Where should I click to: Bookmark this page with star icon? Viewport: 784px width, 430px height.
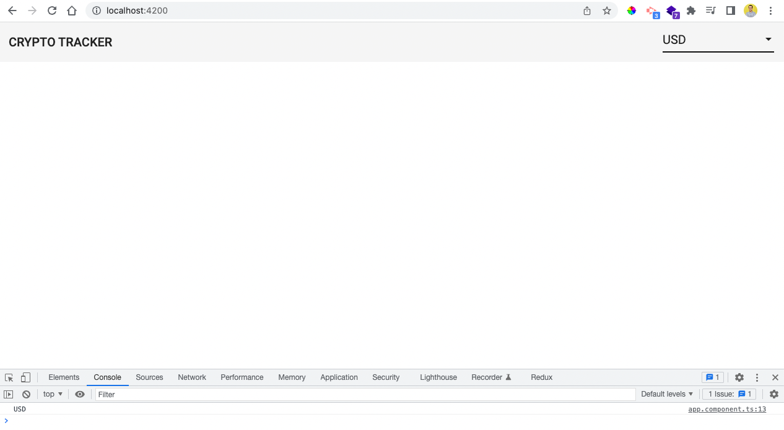(607, 11)
